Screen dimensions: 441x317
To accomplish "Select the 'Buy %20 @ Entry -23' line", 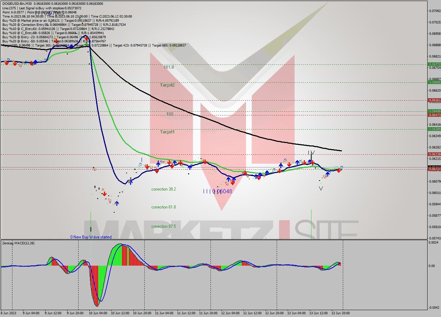I will click(x=54, y=37).
